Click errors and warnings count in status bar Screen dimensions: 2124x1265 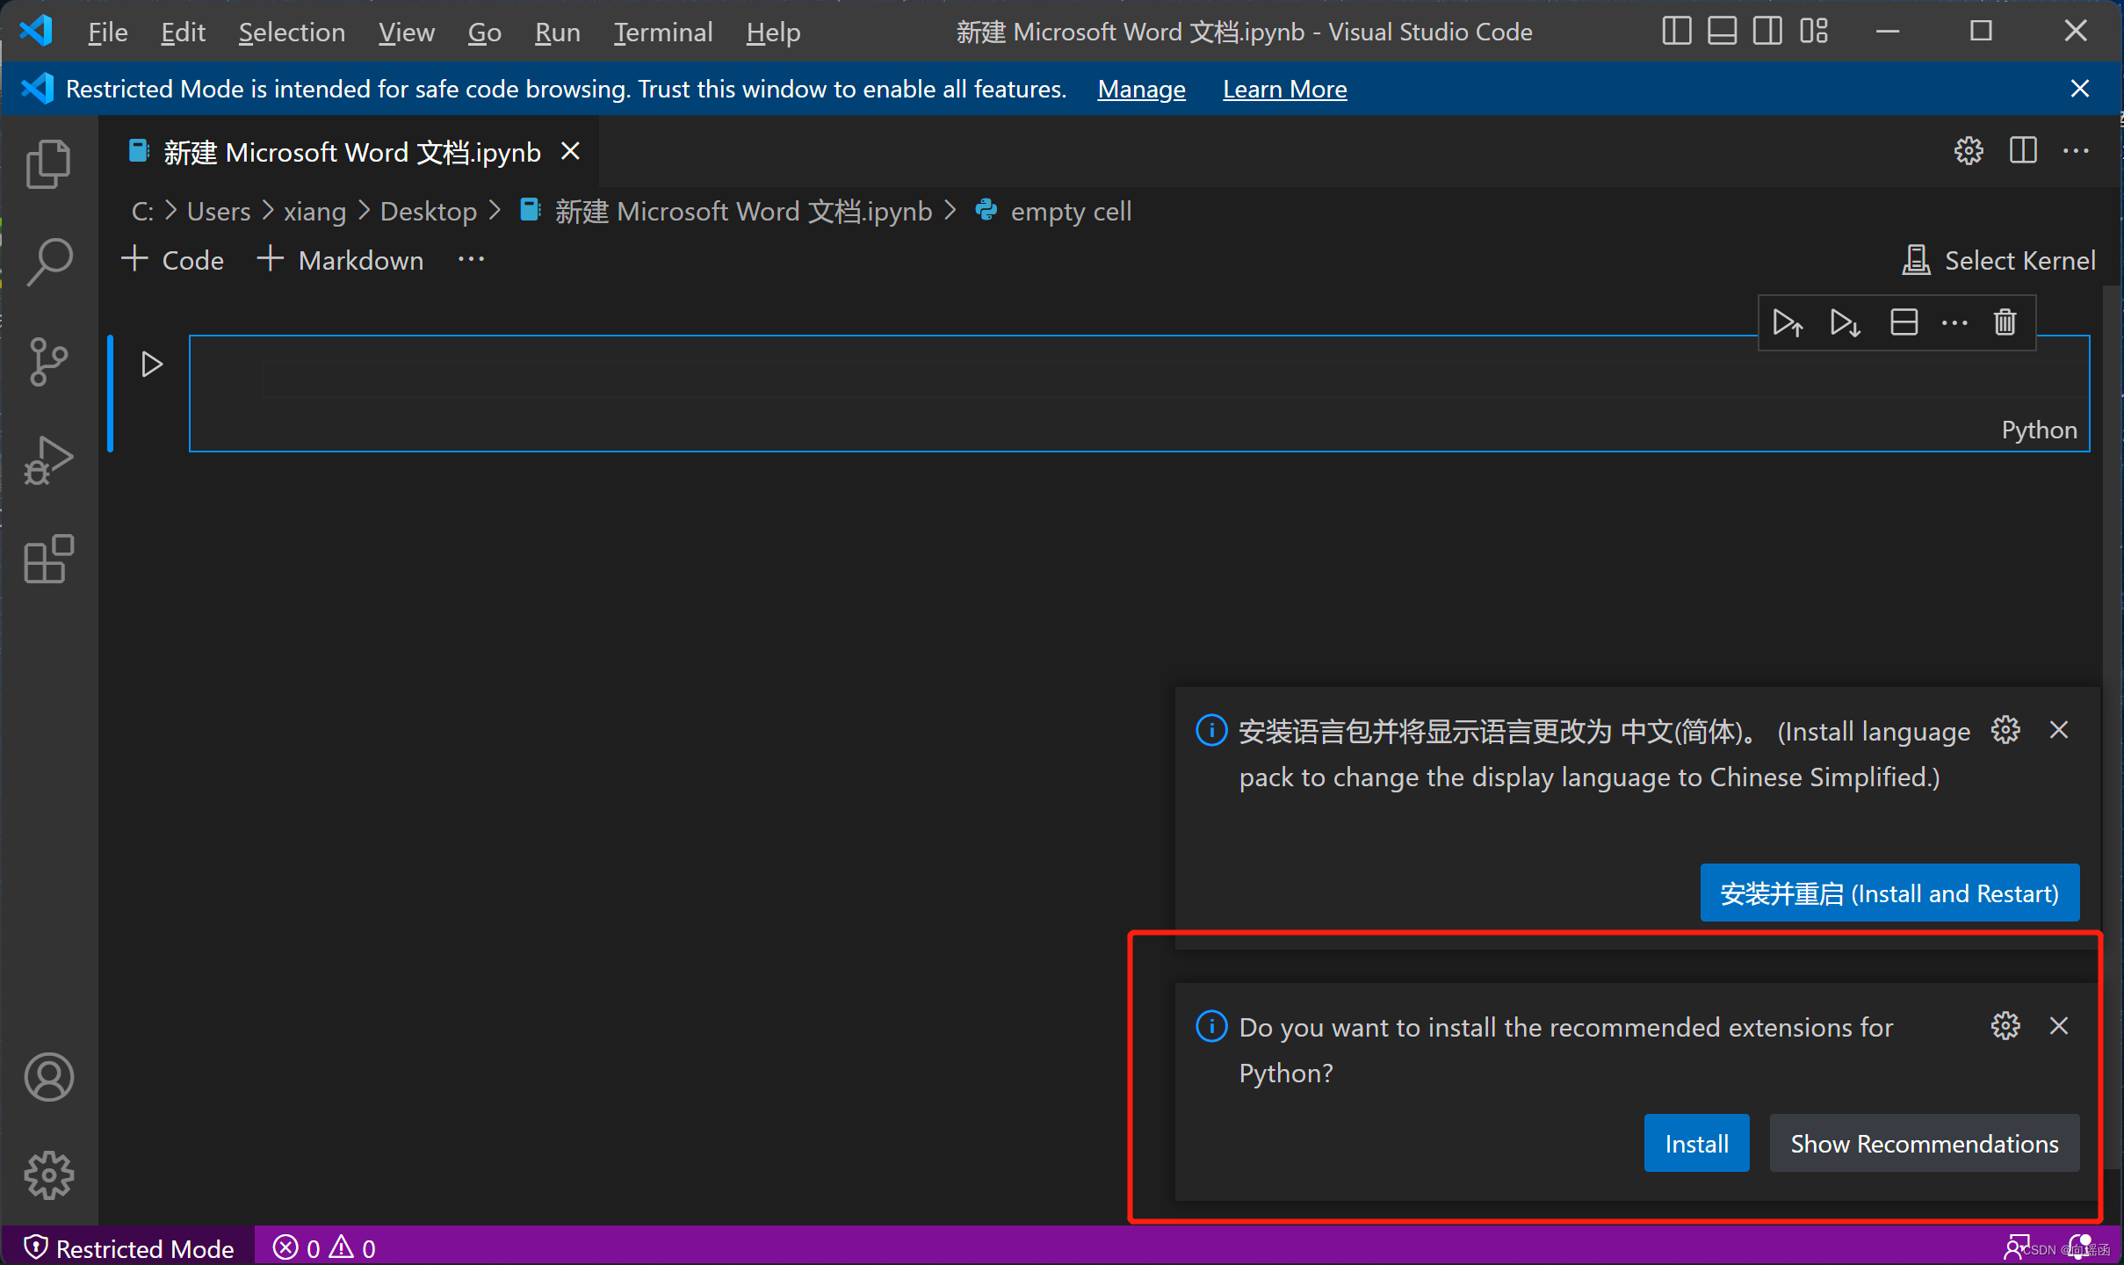click(324, 1247)
